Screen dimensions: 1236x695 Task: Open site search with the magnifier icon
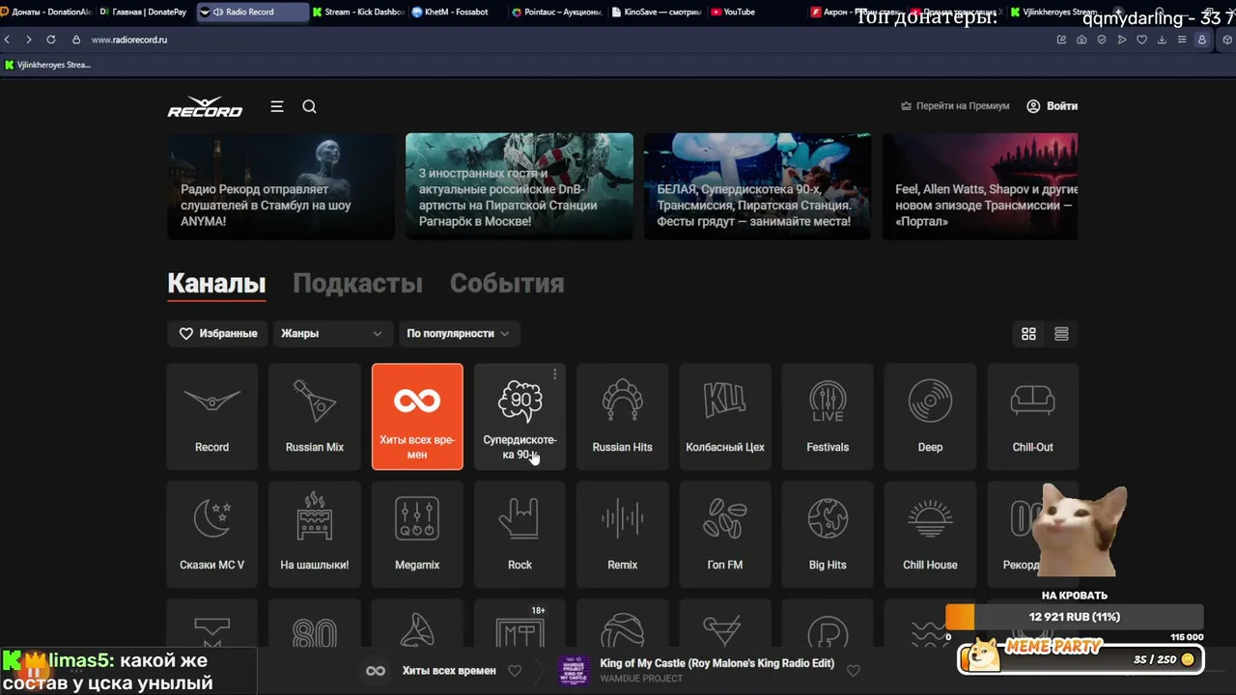[309, 106]
